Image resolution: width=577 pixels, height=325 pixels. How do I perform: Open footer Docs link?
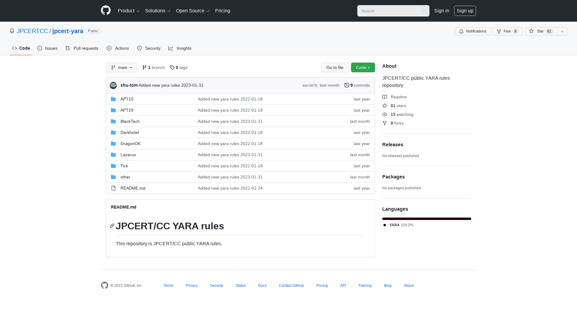click(262, 286)
